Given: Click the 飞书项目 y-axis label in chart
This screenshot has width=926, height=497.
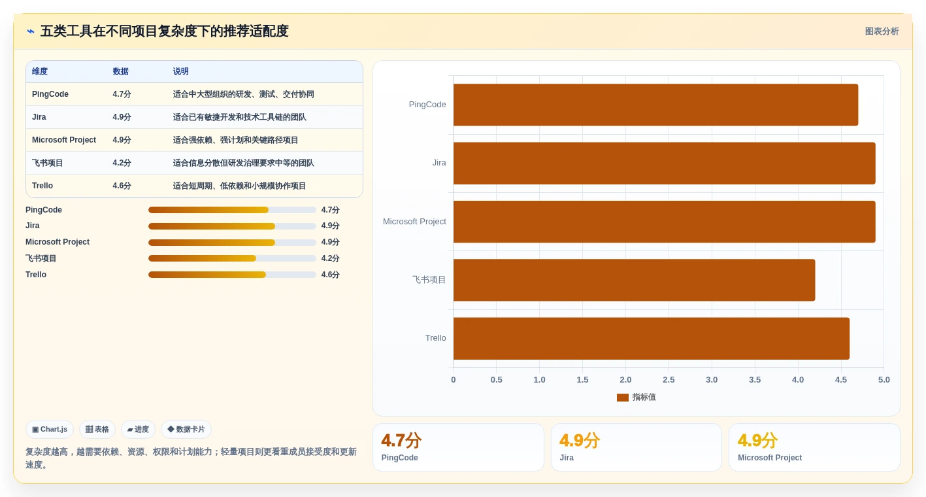Looking at the screenshot, I should pos(429,280).
